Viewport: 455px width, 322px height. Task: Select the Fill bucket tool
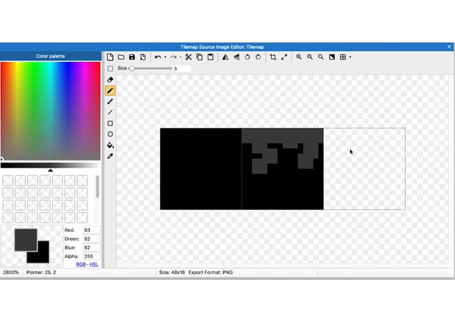110,145
